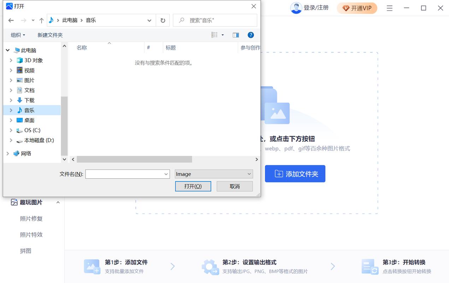Viewport: 449px width, 283px height.
Task: Toggle the preview pane
Action: pos(236,35)
